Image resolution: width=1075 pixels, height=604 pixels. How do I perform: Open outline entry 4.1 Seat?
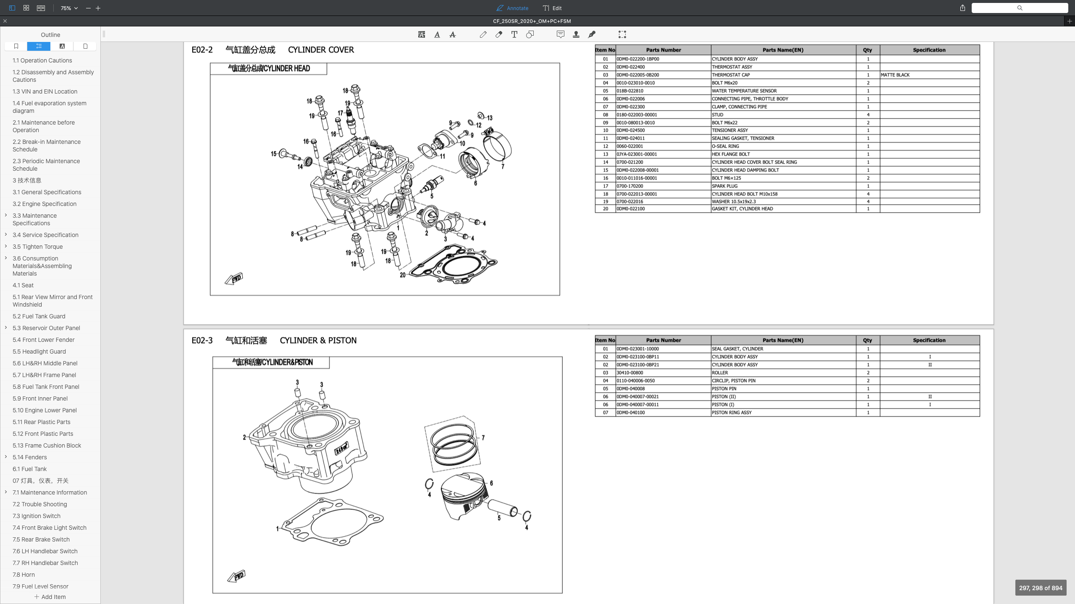pos(23,285)
